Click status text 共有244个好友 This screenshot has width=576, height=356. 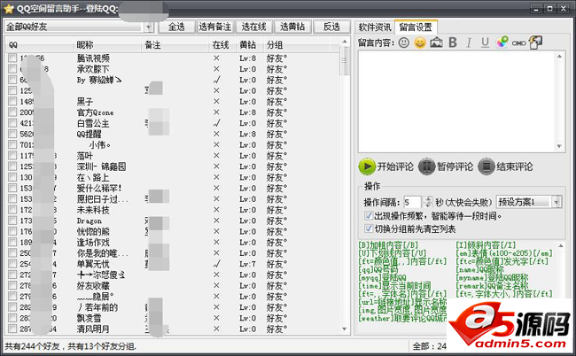tap(32, 346)
